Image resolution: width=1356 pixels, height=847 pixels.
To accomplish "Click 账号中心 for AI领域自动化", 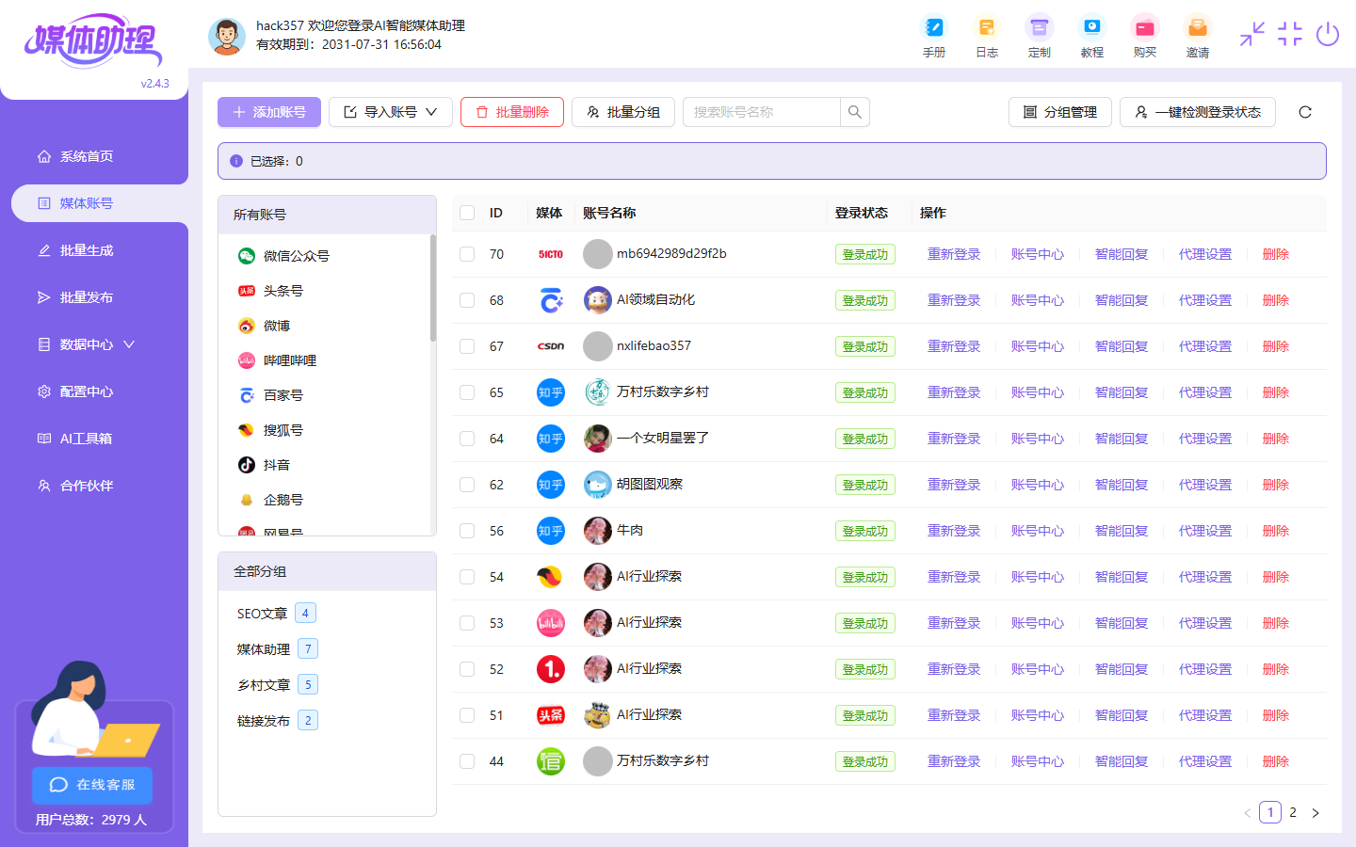I will 1038,300.
